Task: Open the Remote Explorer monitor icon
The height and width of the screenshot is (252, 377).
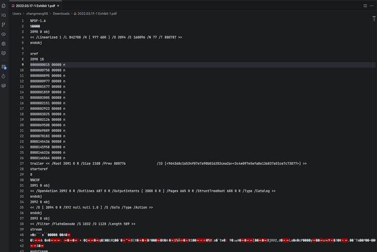Action: click(x=4, y=53)
